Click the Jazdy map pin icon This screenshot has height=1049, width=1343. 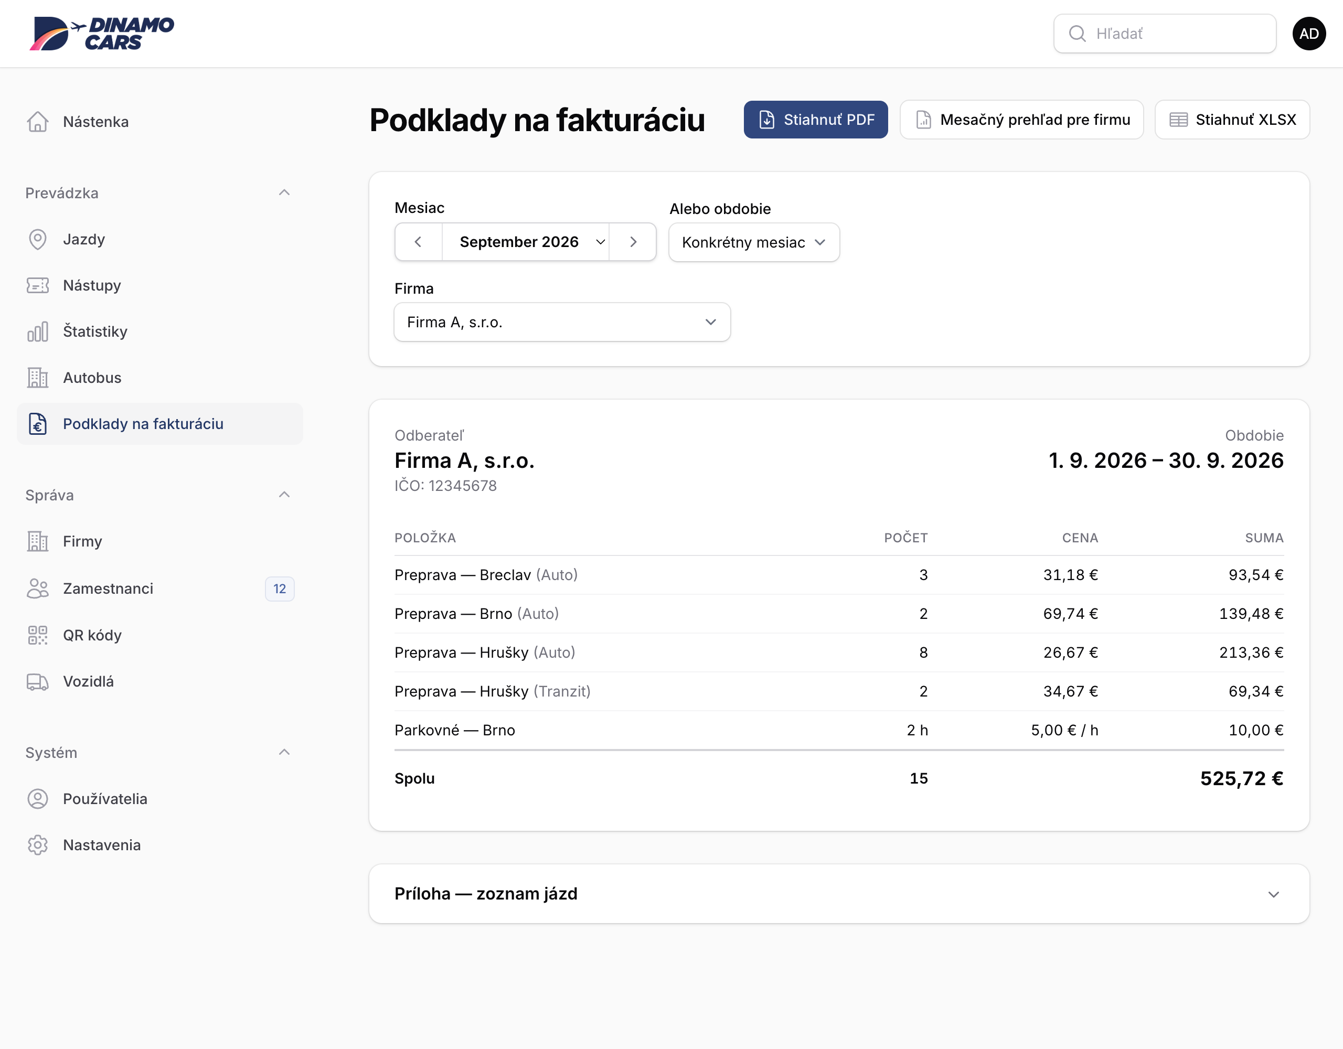[x=38, y=239]
